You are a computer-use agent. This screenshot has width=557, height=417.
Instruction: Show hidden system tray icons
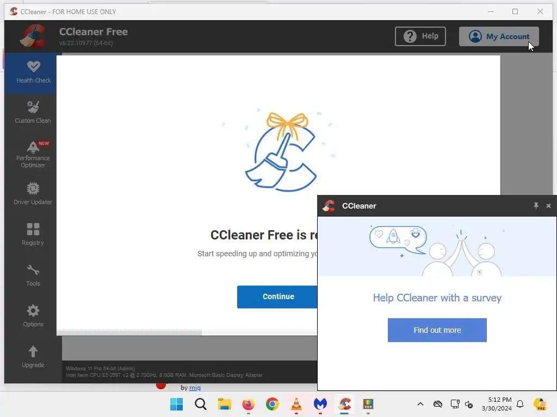coord(420,404)
